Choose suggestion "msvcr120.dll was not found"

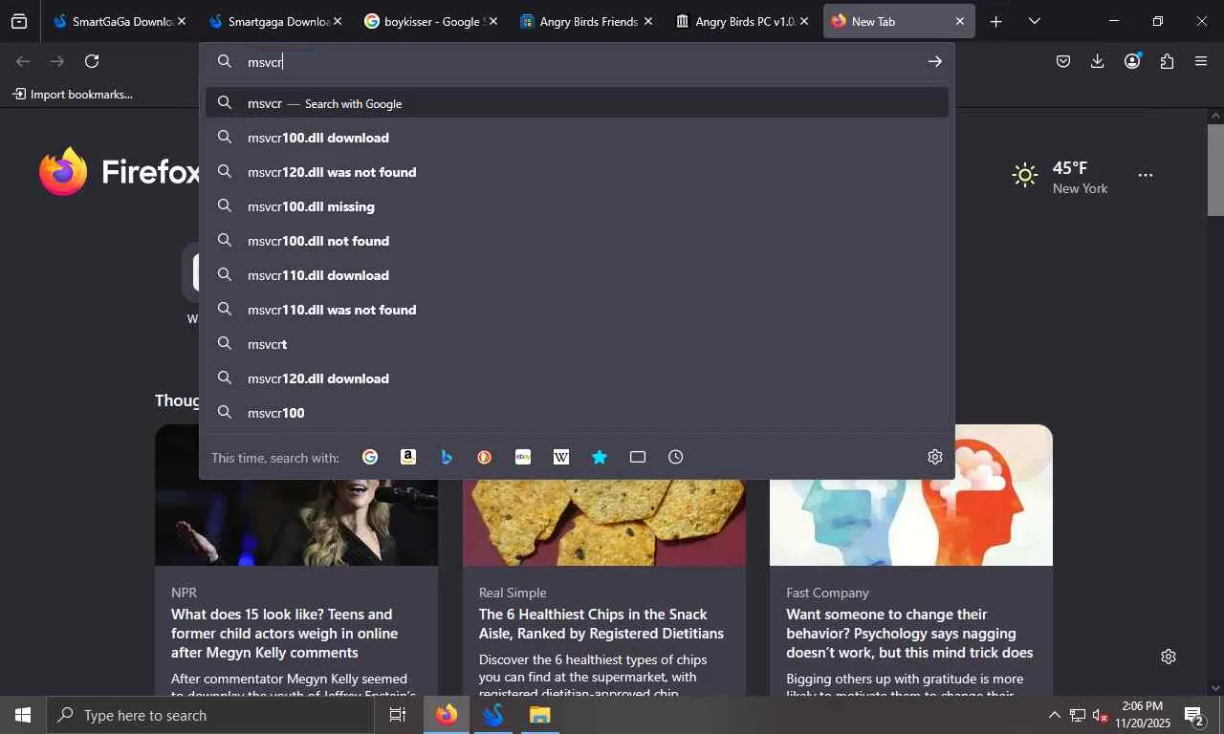pyautogui.click(x=577, y=172)
